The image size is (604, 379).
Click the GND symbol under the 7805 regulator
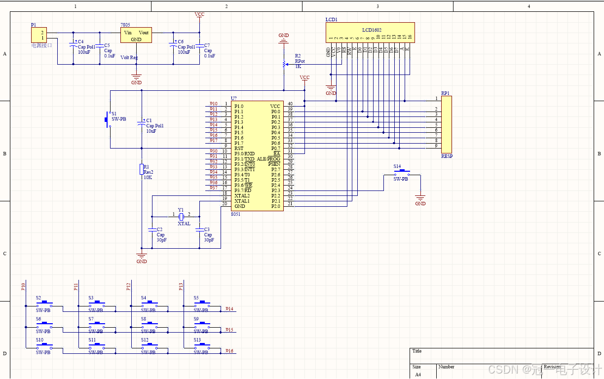137,79
